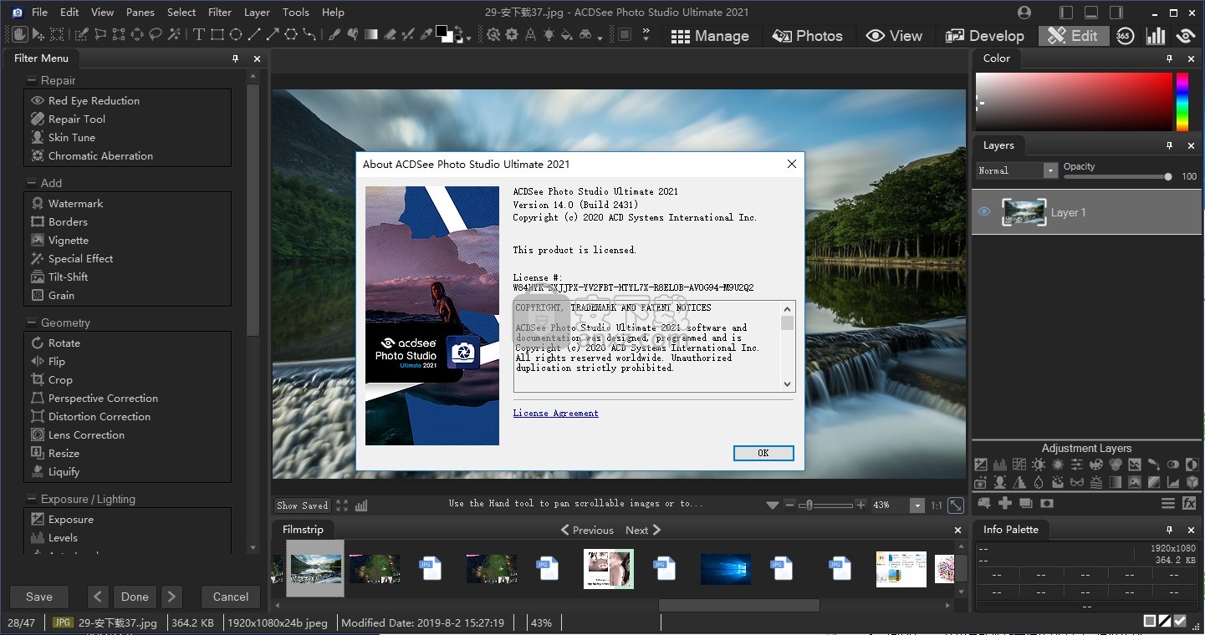
Task: Click the Cancel button
Action: point(231,597)
